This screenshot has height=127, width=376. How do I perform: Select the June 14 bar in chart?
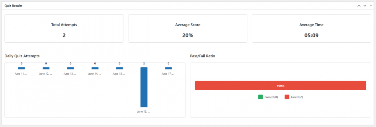[x=95, y=68]
